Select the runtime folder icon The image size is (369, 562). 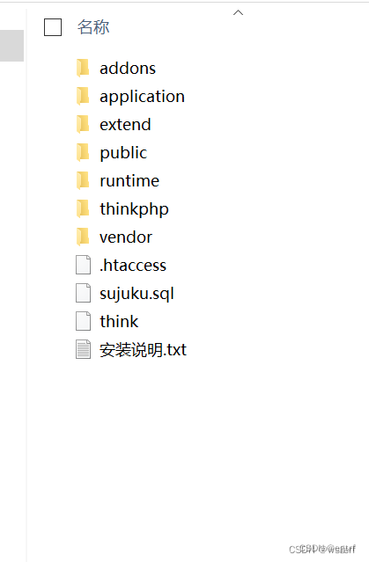[x=83, y=180]
